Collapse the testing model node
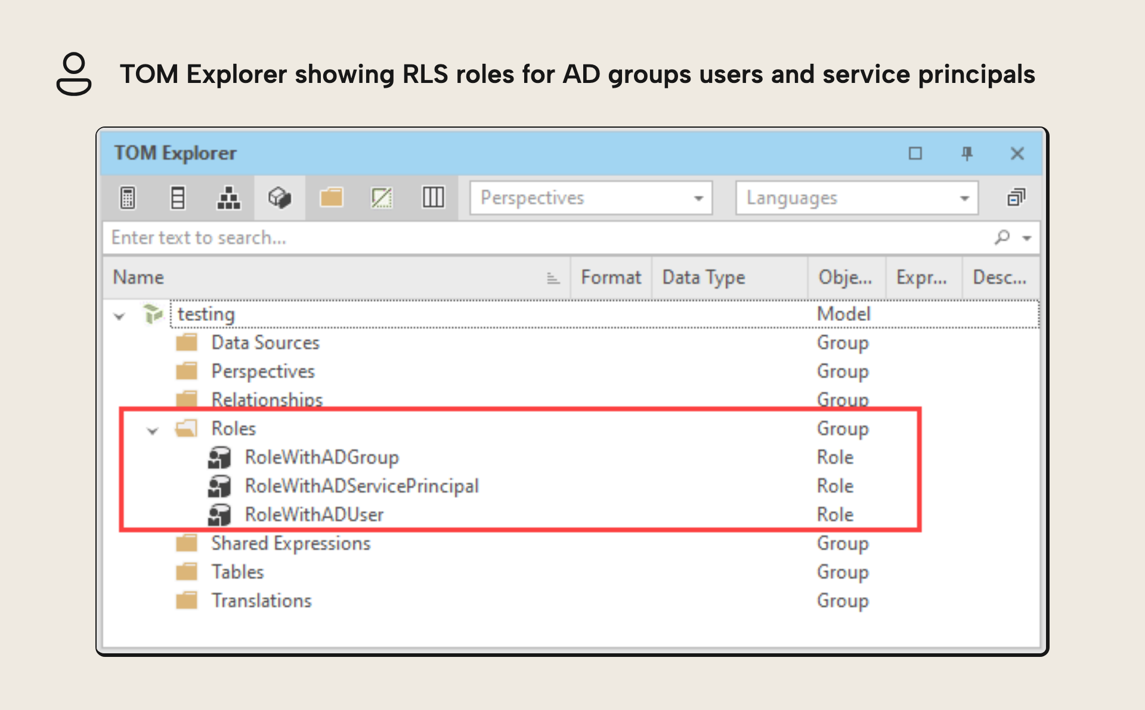This screenshot has height=710, width=1145. (119, 316)
